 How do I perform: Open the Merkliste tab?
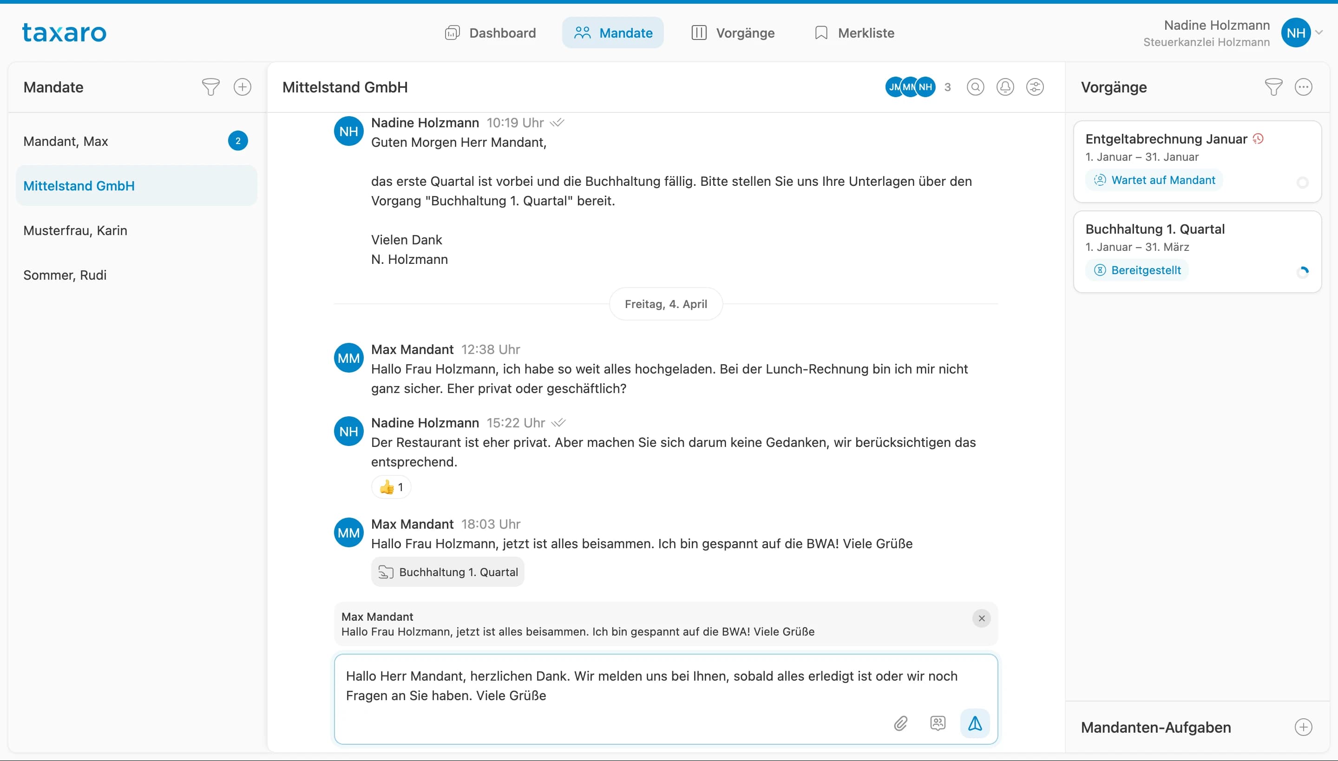click(854, 33)
